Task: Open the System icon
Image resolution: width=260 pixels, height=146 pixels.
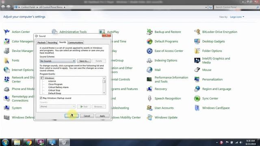Action: [x=7, y=108]
